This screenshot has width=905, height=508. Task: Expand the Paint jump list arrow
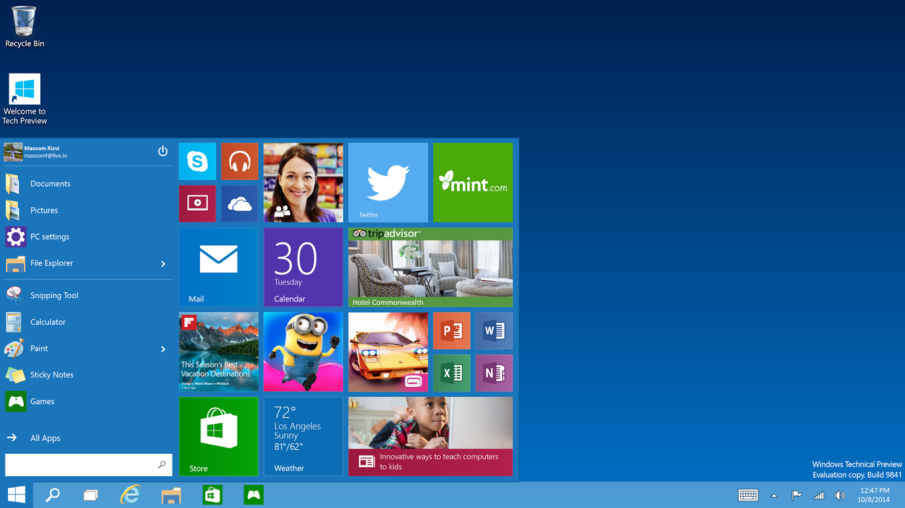(x=163, y=349)
